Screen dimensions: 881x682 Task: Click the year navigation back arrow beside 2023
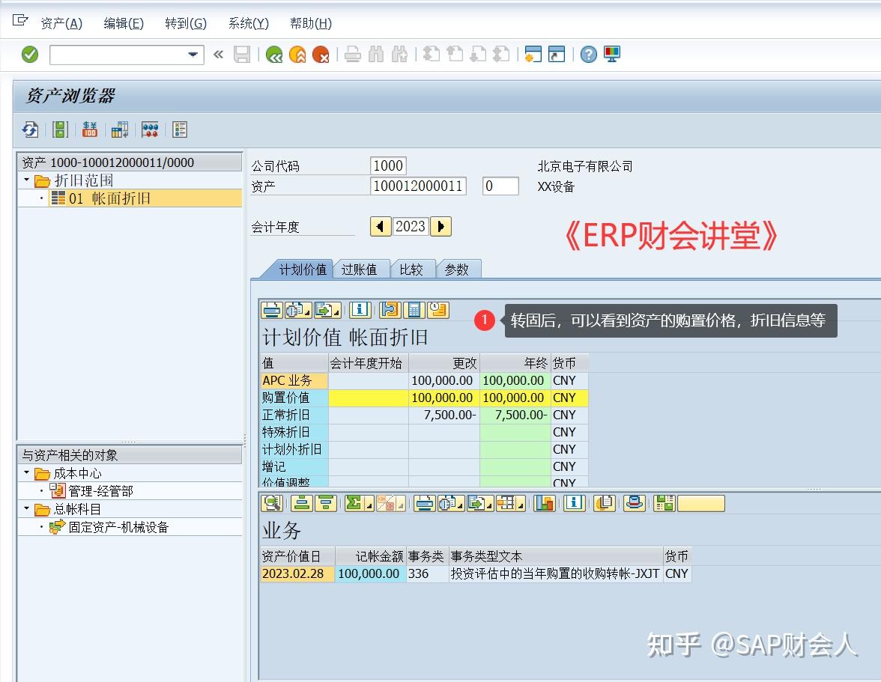pyautogui.click(x=381, y=226)
